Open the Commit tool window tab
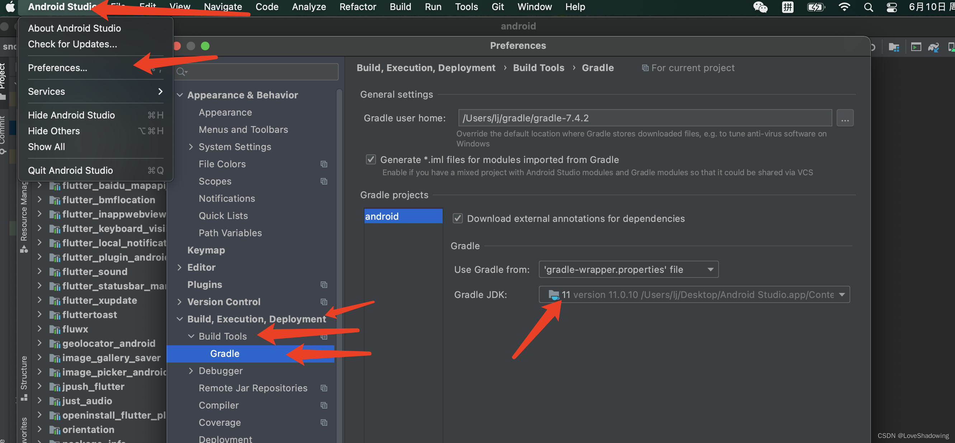The width and height of the screenshot is (955, 443). [x=3, y=134]
